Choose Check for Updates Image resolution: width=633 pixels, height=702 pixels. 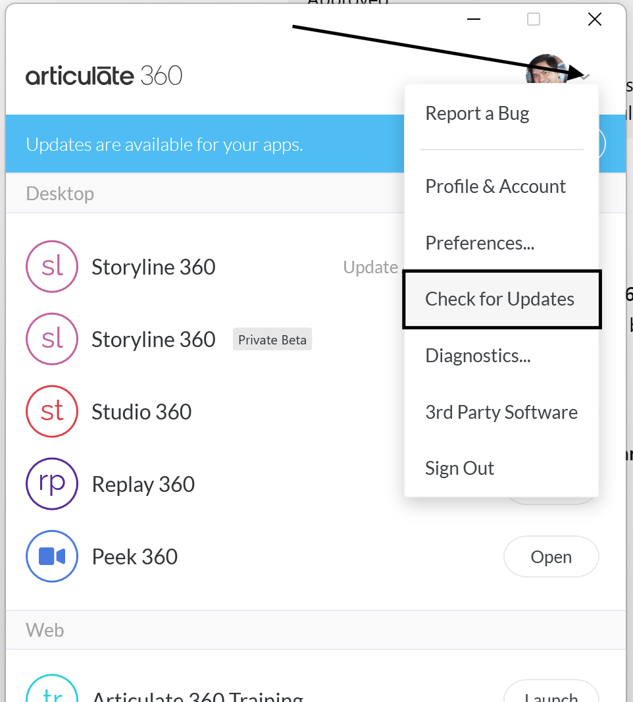pyautogui.click(x=500, y=299)
